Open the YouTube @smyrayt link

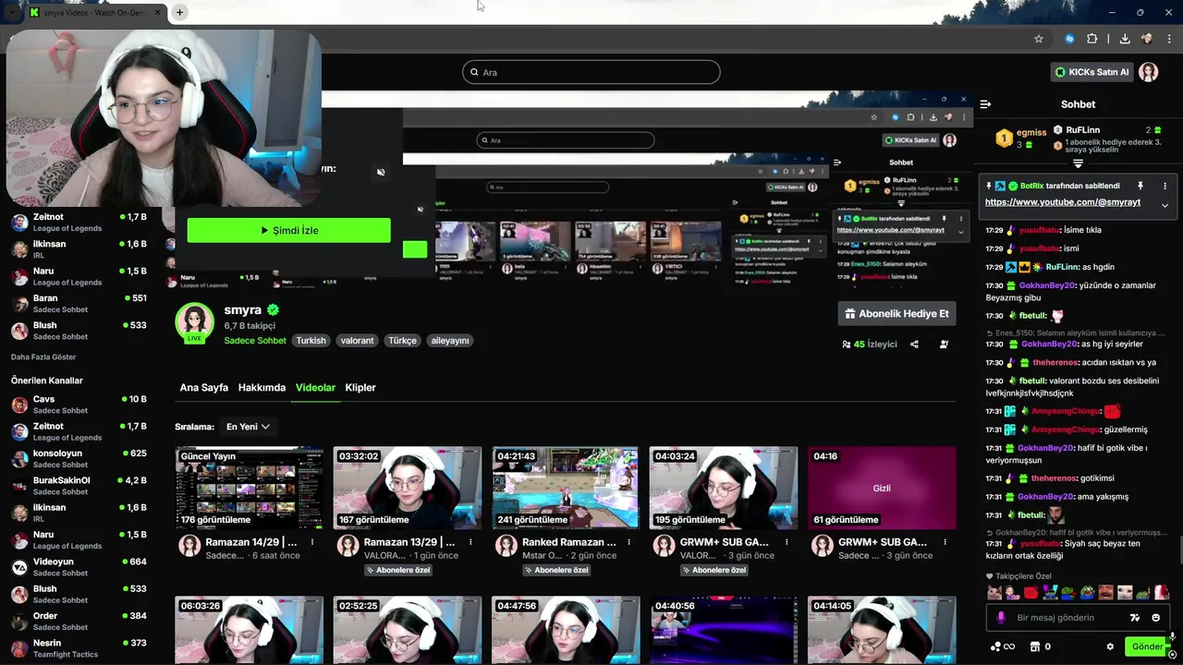point(1063,201)
